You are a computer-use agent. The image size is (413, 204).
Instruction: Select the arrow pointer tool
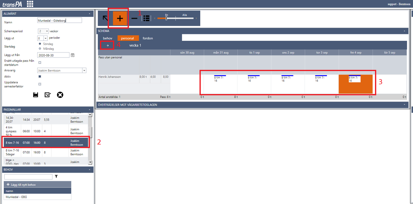(x=106, y=18)
